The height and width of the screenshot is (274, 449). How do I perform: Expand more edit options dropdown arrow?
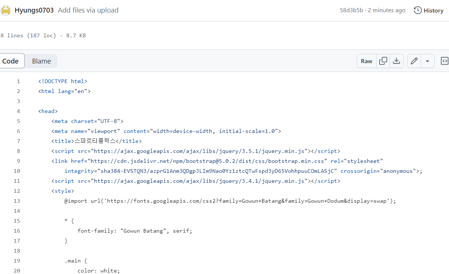[x=428, y=61]
